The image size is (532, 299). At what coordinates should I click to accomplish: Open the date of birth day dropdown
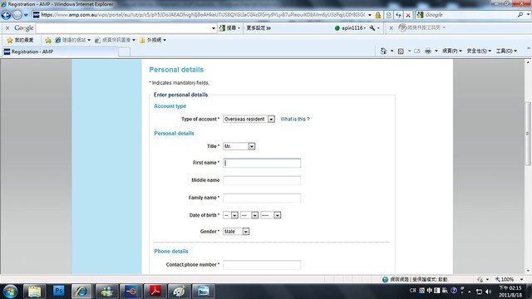(231, 215)
